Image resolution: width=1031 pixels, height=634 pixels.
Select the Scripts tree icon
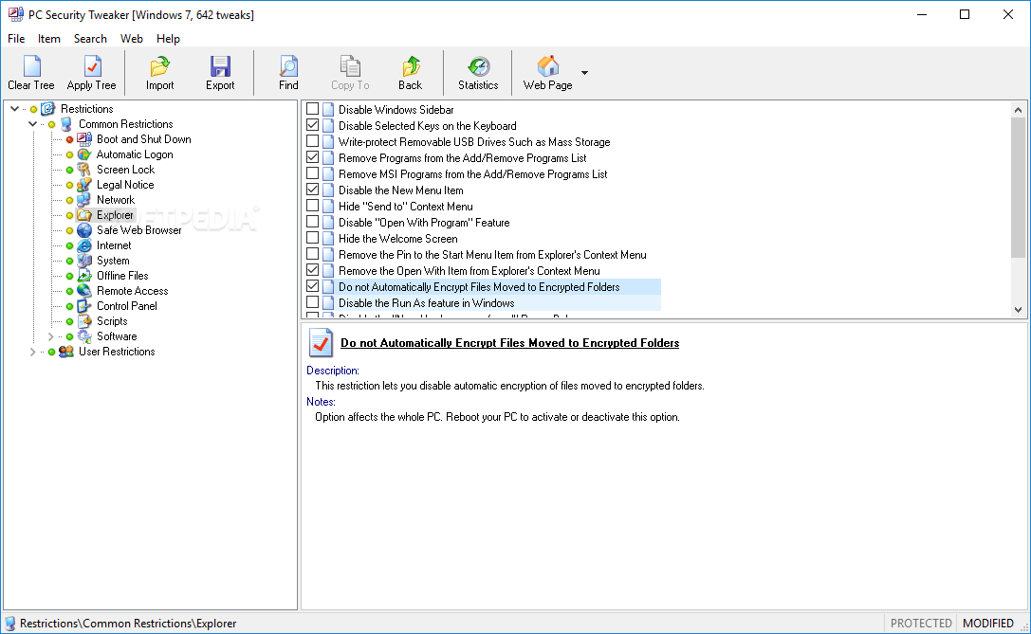click(84, 320)
